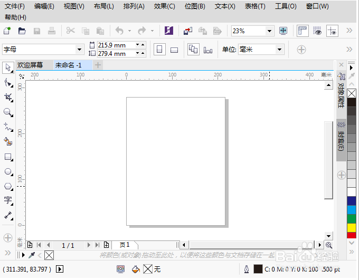
Task: Open the File menu
Action: tap(15, 6)
